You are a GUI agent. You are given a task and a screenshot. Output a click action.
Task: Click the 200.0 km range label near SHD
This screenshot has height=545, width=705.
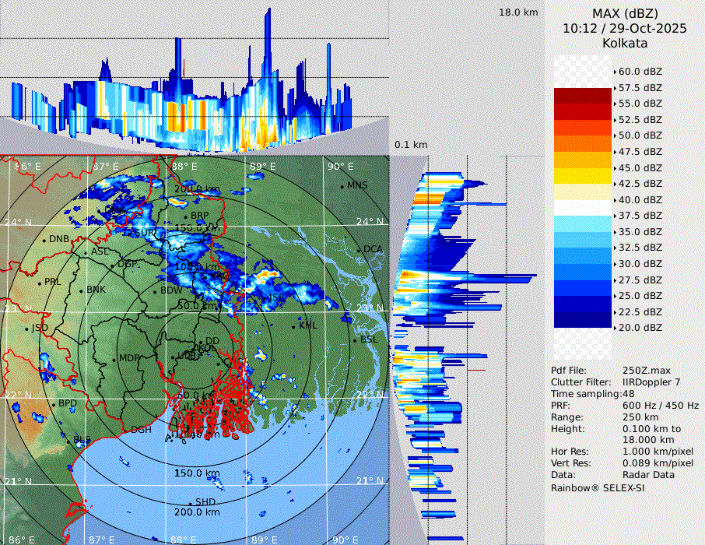point(196,512)
